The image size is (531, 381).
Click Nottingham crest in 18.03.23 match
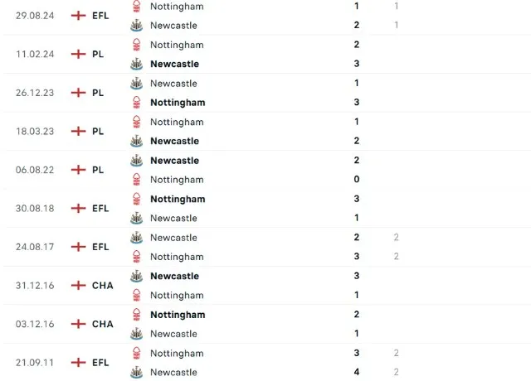136,122
